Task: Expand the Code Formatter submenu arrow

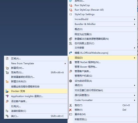Action: (135, 100)
